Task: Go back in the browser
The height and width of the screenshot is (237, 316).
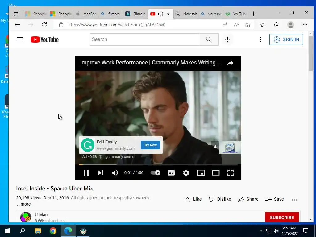Action: [17, 25]
